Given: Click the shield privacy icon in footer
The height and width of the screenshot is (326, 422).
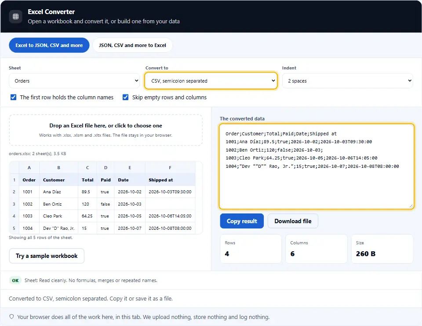Looking at the screenshot, I should [x=11, y=317].
